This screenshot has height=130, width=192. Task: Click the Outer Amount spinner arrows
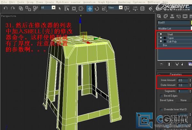[x=190, y=85]
